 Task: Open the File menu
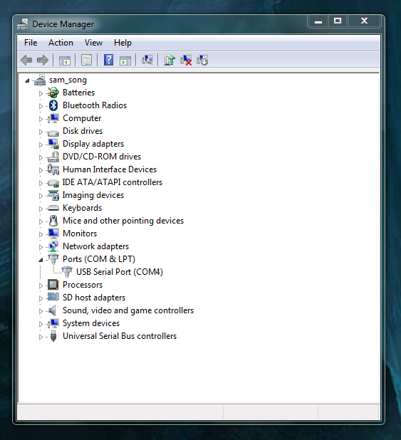[x=31, y=43]
